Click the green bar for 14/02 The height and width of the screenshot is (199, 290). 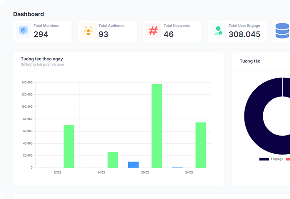point(113,160)
